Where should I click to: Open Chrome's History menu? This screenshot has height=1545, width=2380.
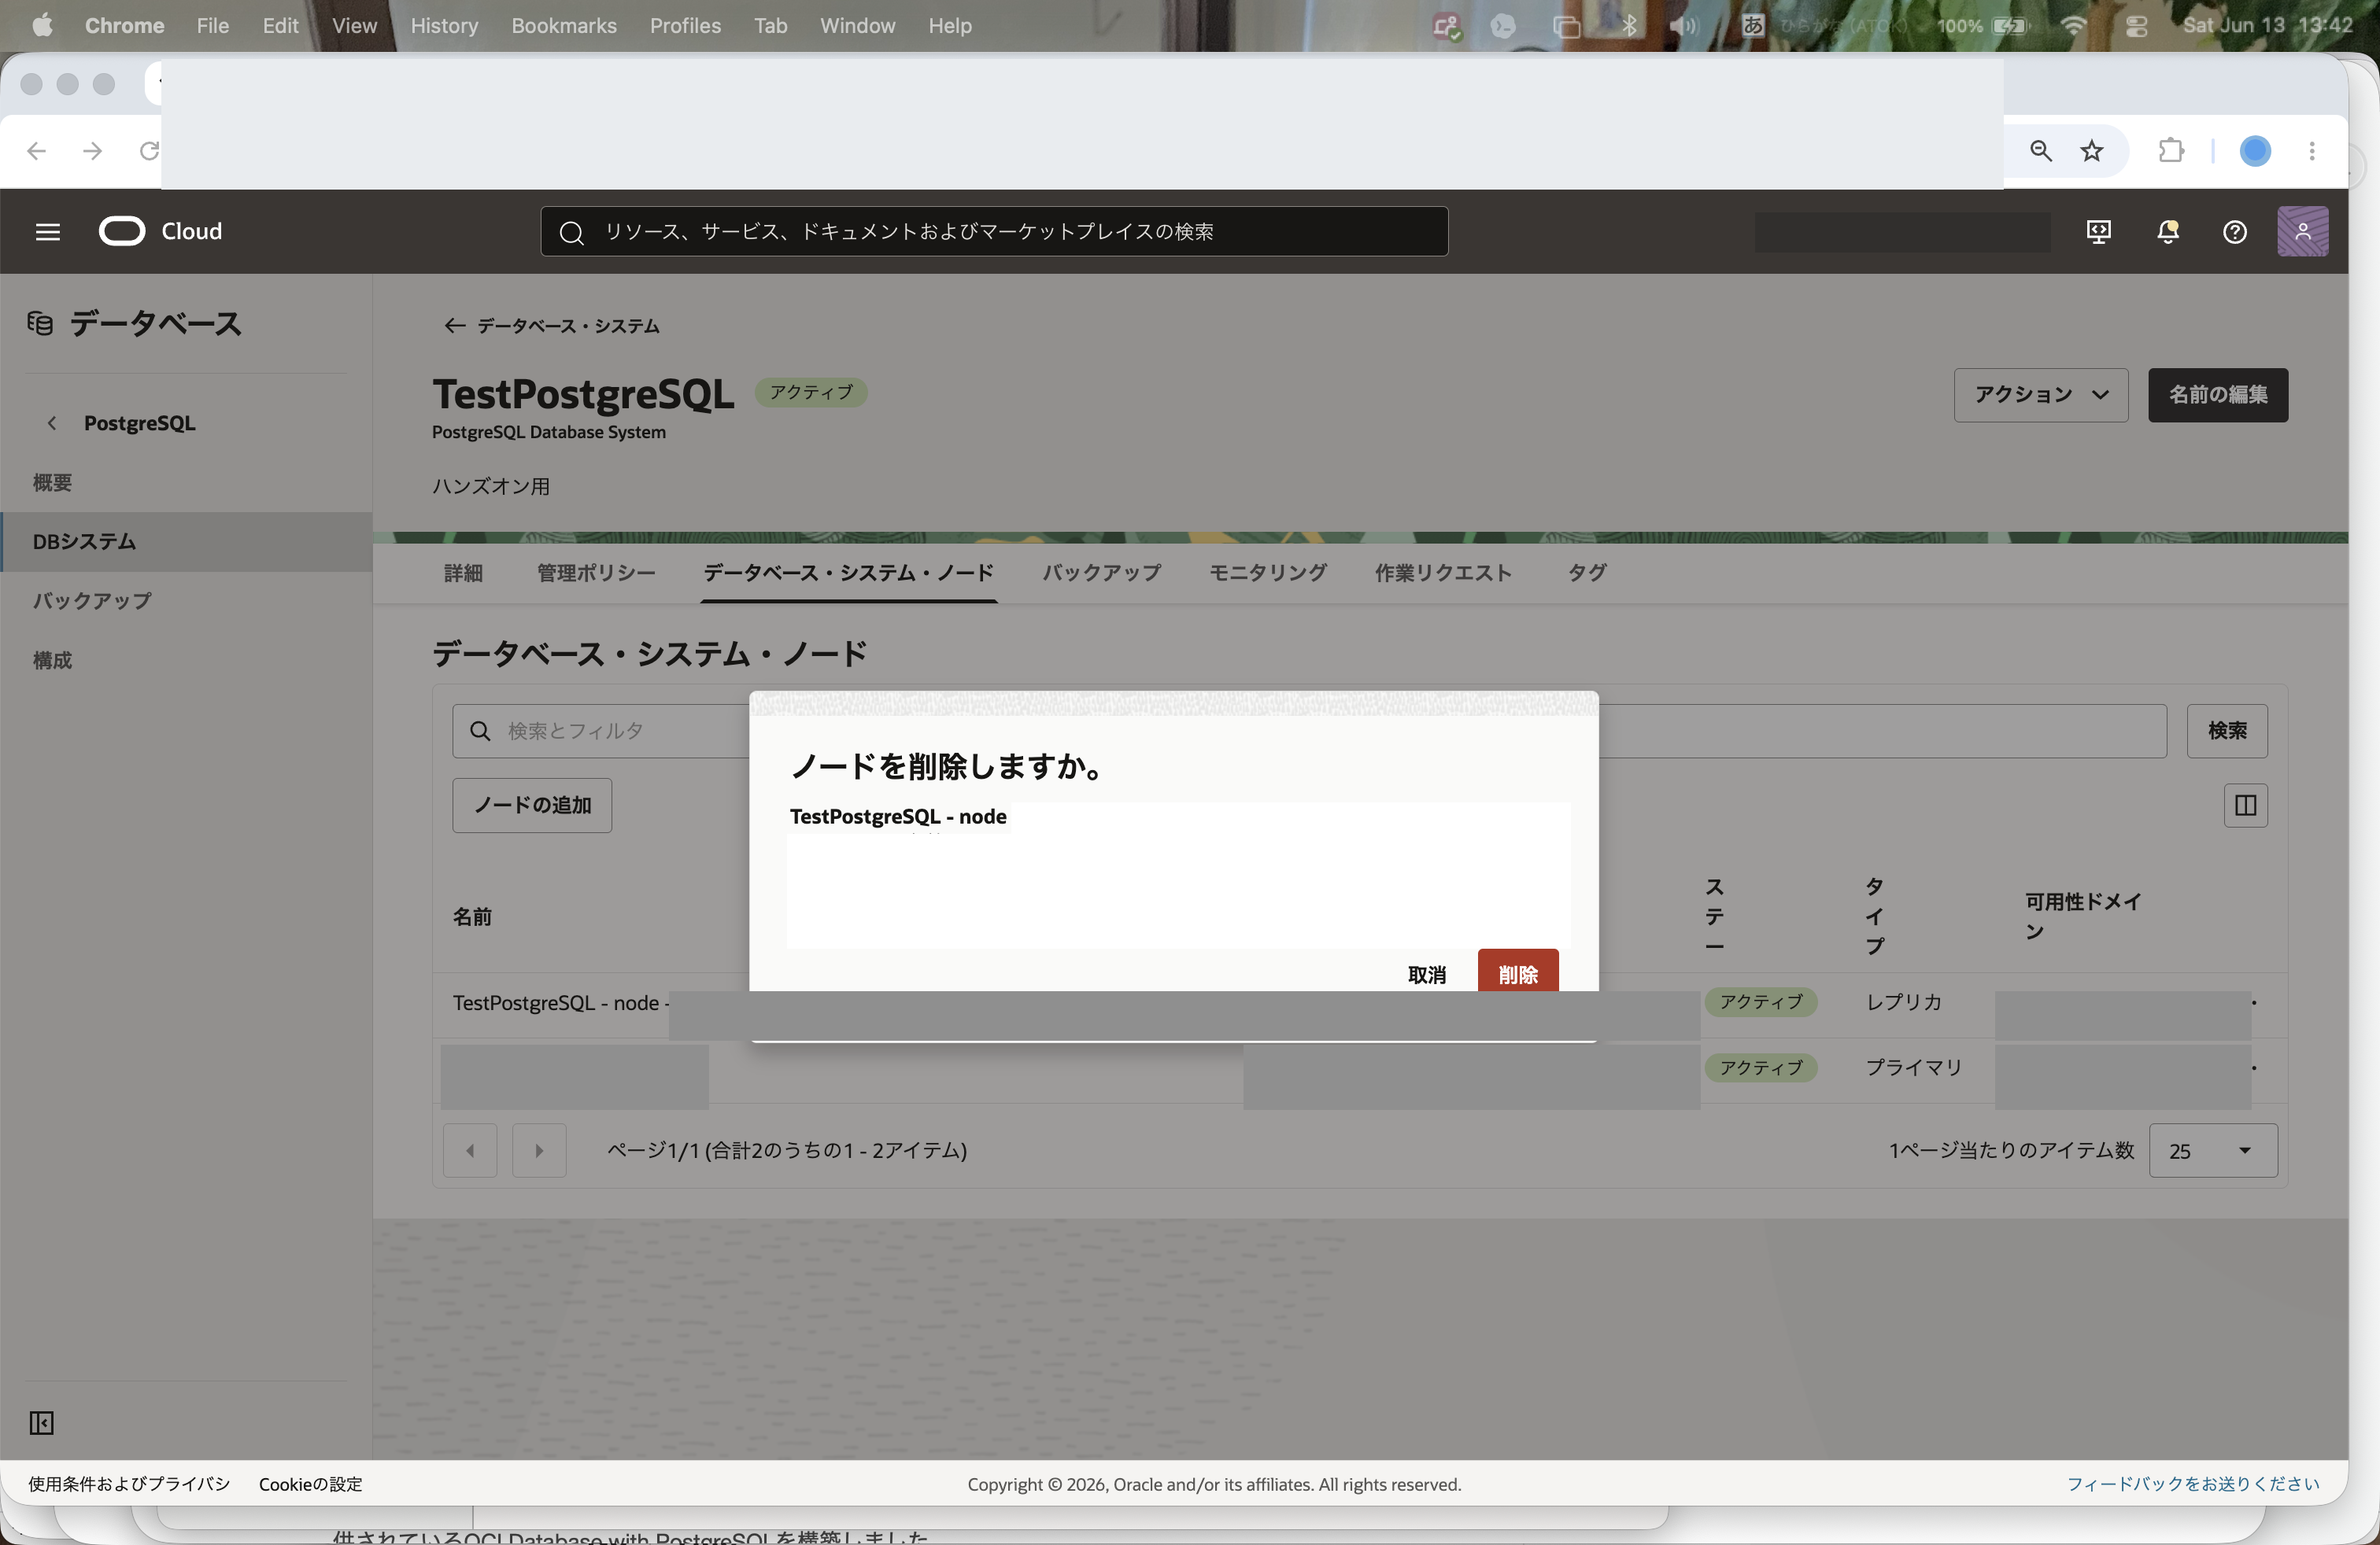(444, 26)
